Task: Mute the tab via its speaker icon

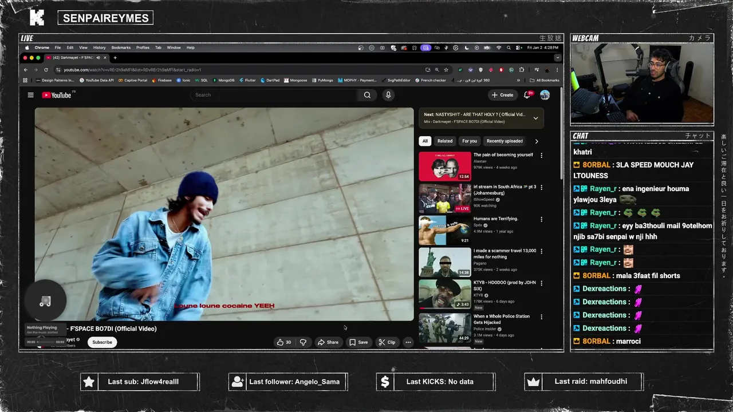Action: point(98,58)
